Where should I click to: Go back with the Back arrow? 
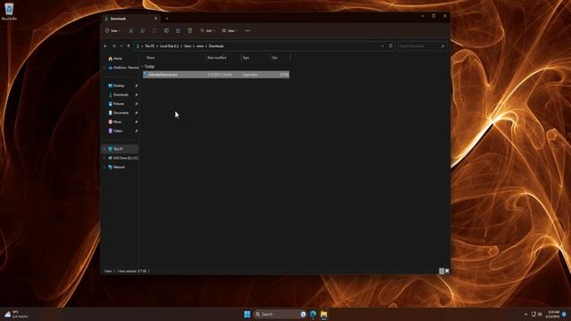[105, 46]
